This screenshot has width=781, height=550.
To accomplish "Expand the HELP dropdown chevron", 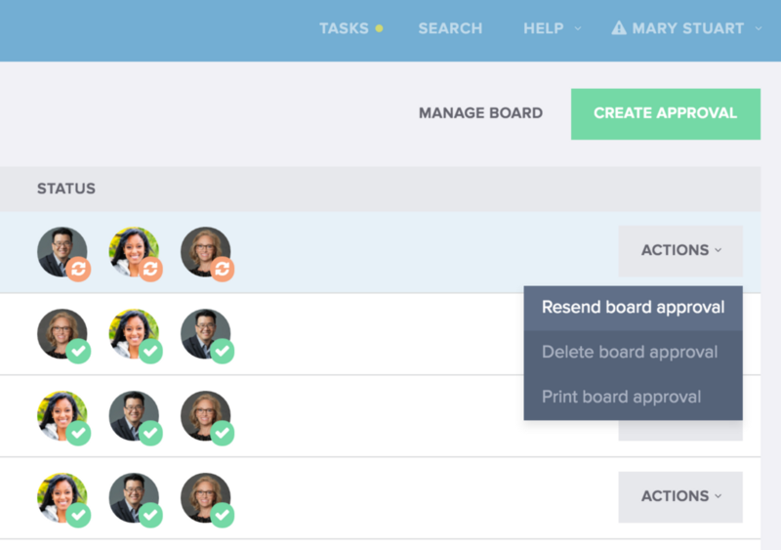I will [x=578, y=28].
